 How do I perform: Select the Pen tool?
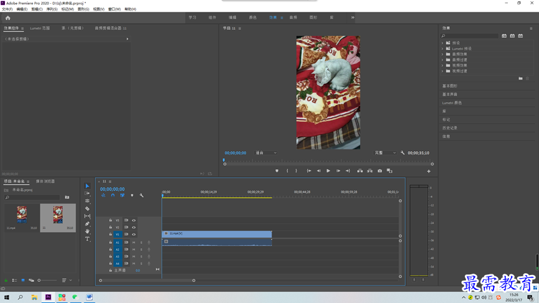coord(87,224)
